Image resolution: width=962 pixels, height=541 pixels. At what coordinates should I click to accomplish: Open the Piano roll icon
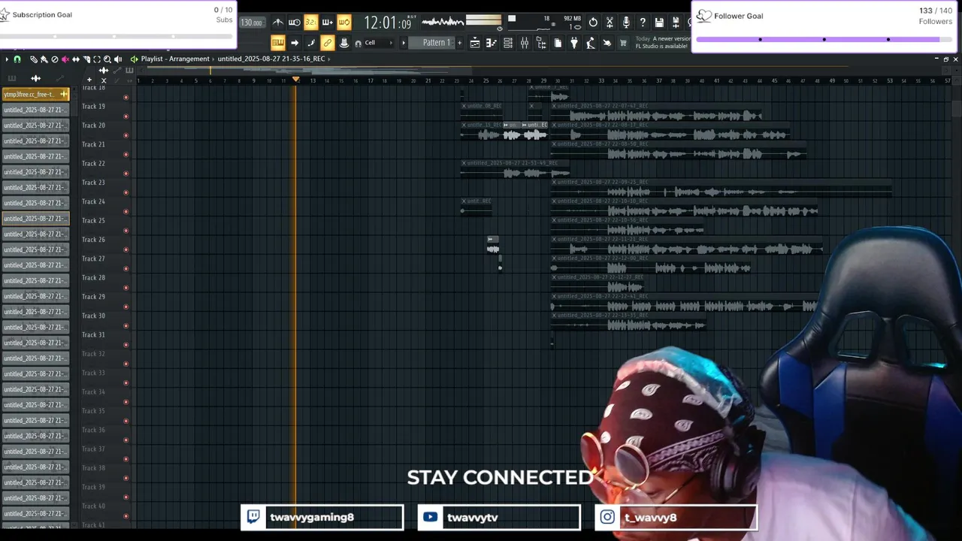[x=492, y=43]
